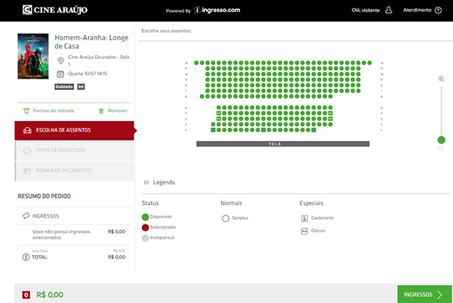Screen dimensions: 453x303
Task: Click the Remover link
Action: [x=117, y=110]
